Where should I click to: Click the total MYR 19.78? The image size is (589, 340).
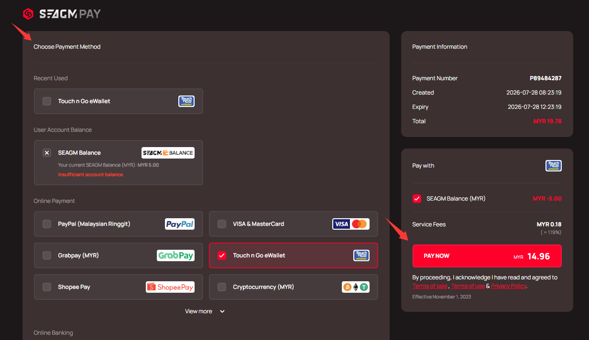coord(547,121)
